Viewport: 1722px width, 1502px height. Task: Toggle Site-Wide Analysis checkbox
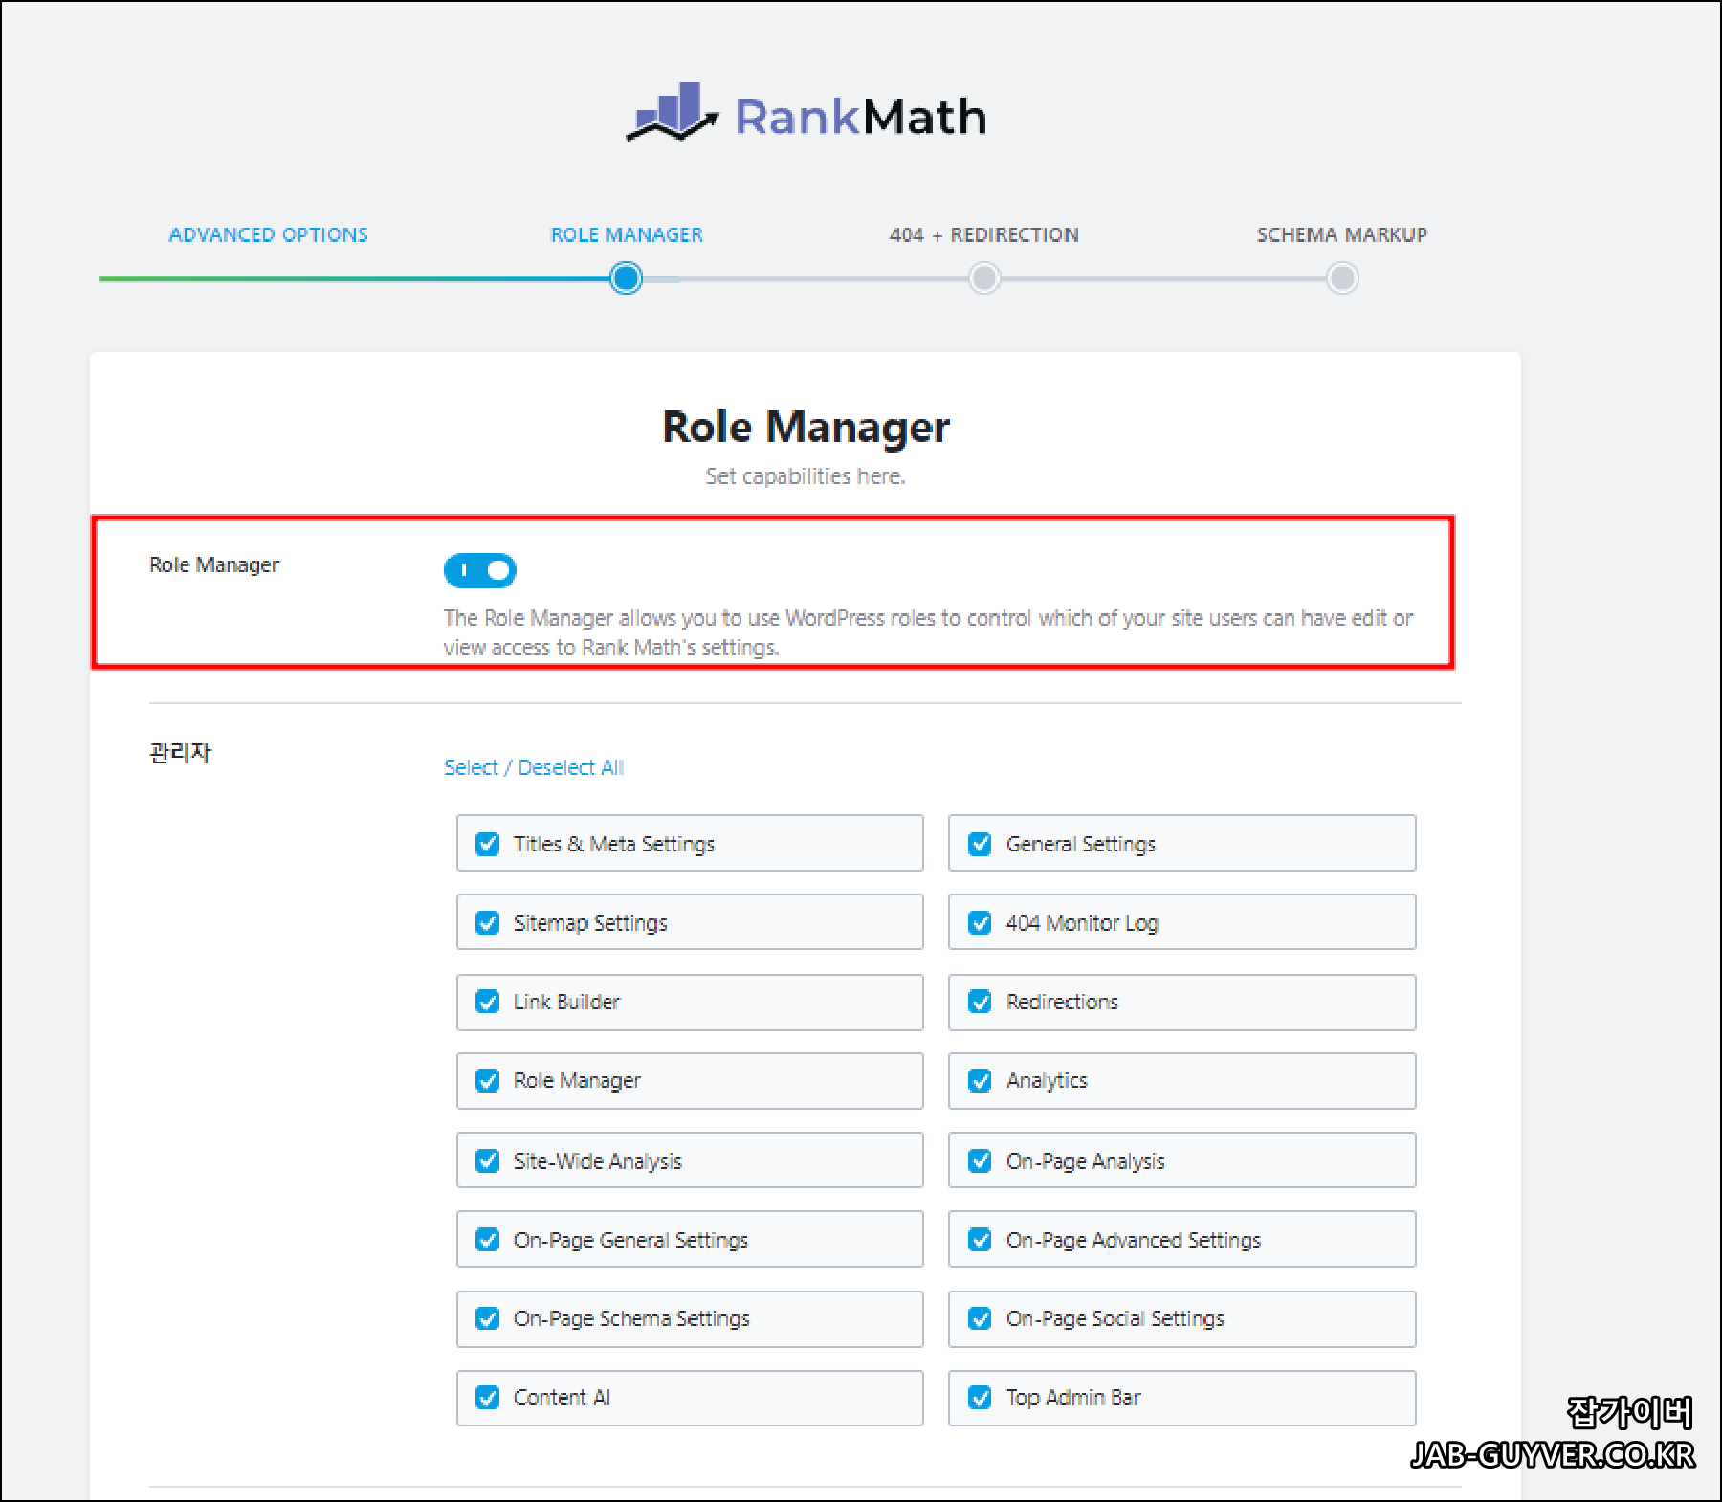[x=488, y=1160]
